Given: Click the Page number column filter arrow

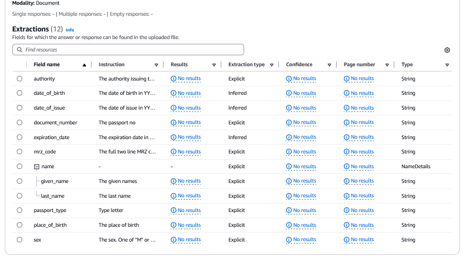Looking at the screenshot, I should pyautogui.click(x=387, y=65).
